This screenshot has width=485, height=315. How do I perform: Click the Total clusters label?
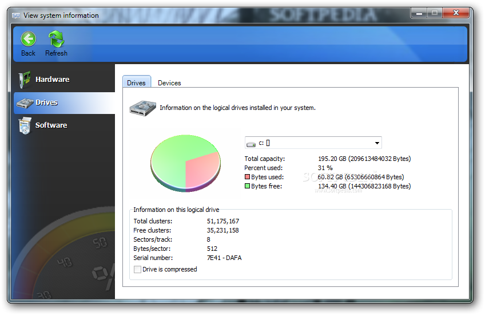(x=153, y=221)
